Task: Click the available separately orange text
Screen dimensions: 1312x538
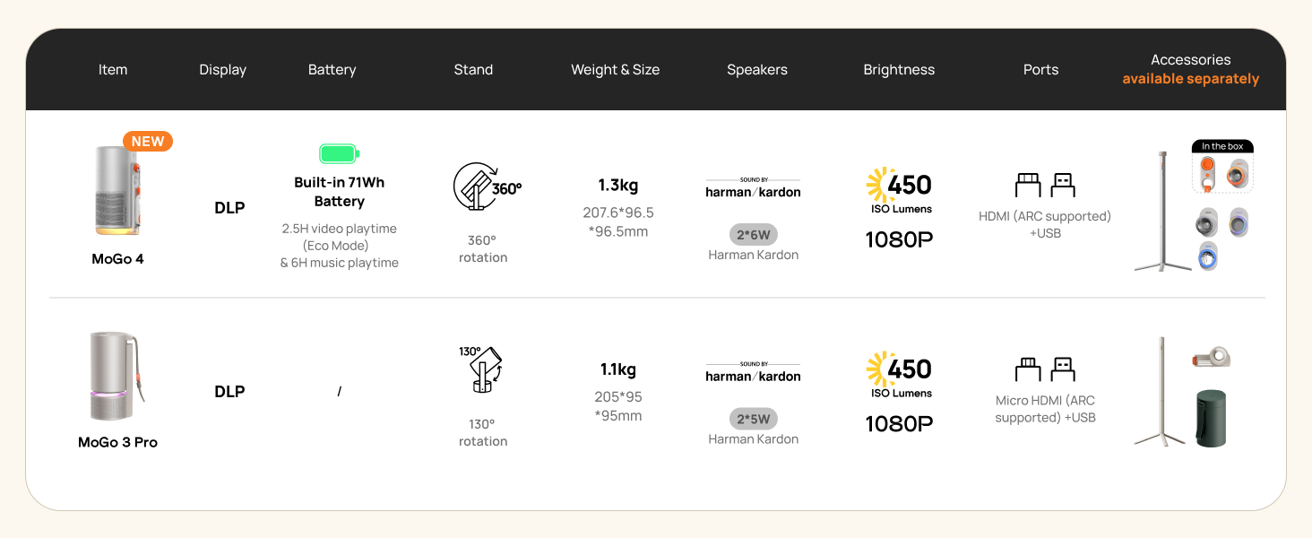Action: (x=1191, y=79)
